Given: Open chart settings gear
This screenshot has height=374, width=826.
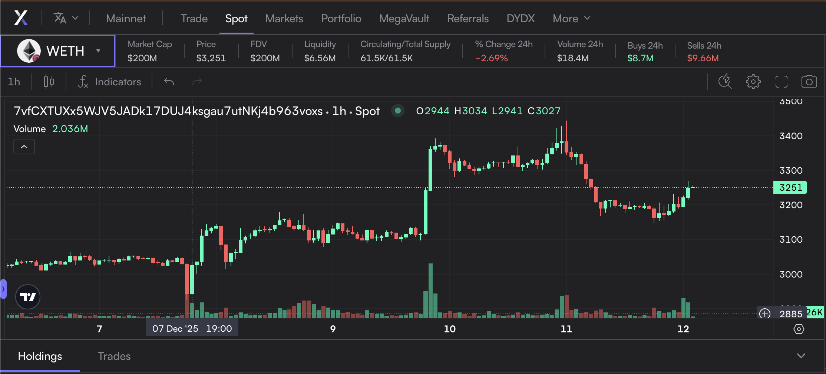Looking at the screenshot, I should tap(753, 82).
